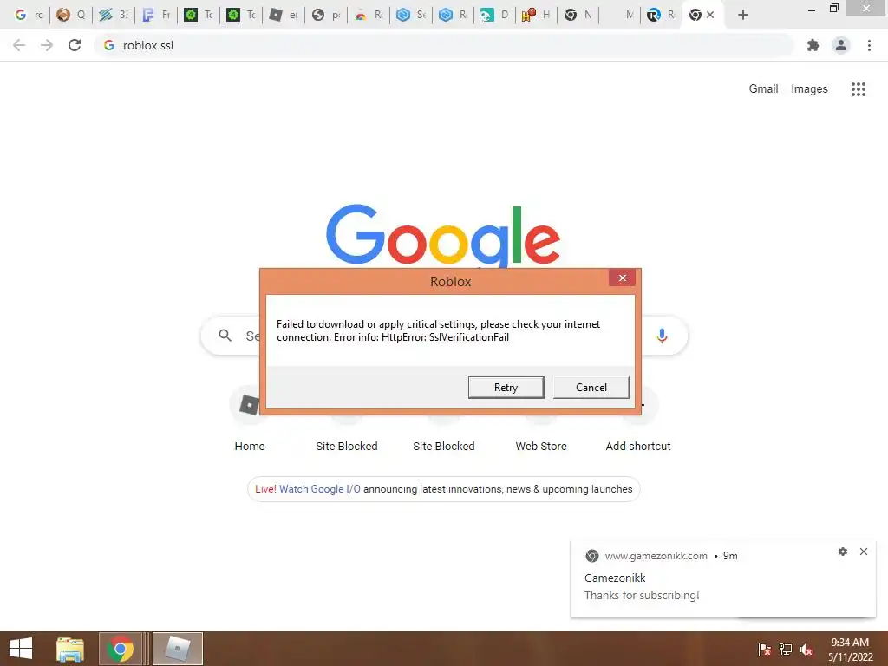Close the active browser tab
Screen dimensions: 888x666
click(710, 15)
